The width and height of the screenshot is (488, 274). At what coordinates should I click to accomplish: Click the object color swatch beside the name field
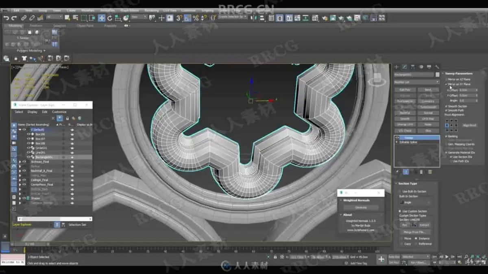pos(438,75)
